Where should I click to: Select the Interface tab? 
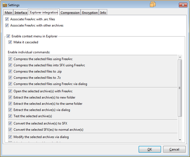(21, 13)
